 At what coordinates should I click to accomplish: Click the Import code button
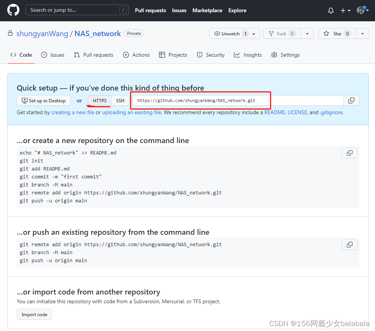(35, 315)
